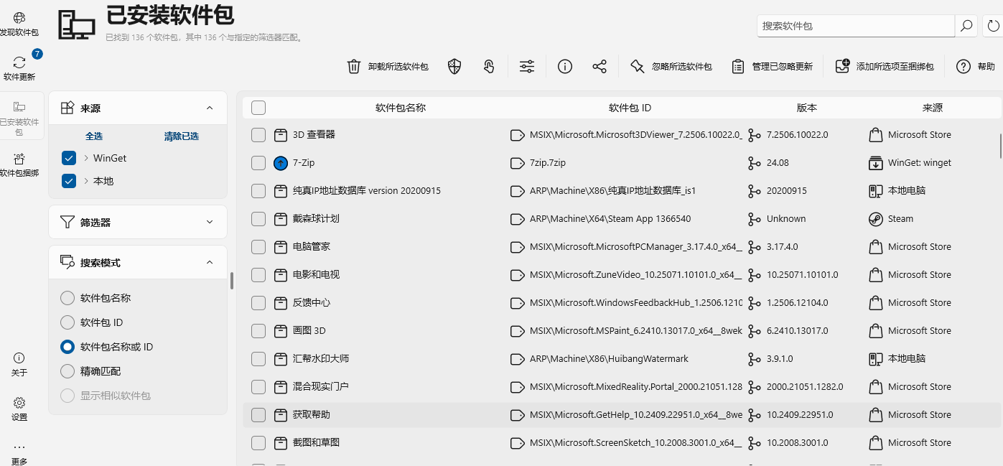Image resolution: width=1003 pixels, height=466 pixels.
Task: Click the share package icon
Action: click(600, 66)
